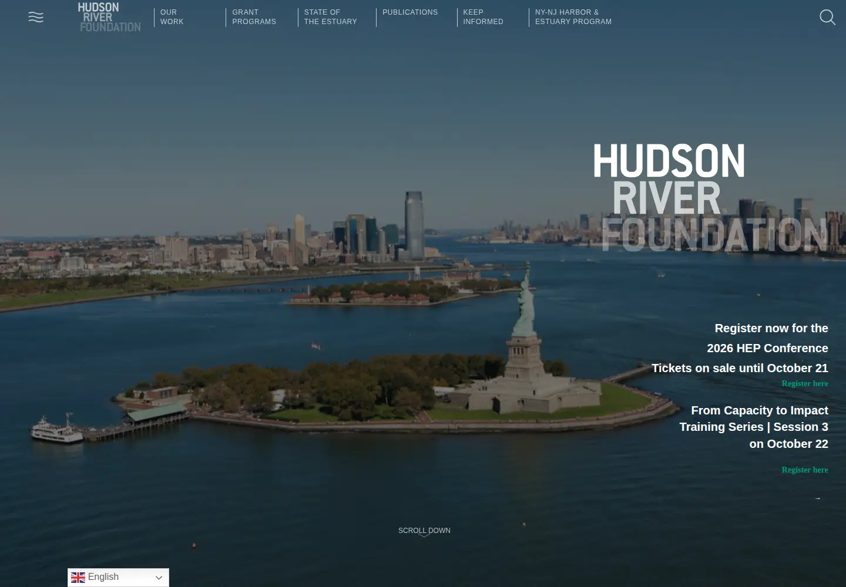Screen dimensions: 846x587
Task: Open NY-NJ Harbor & Estuary Program menu
Action: click(x=573, y=17)
